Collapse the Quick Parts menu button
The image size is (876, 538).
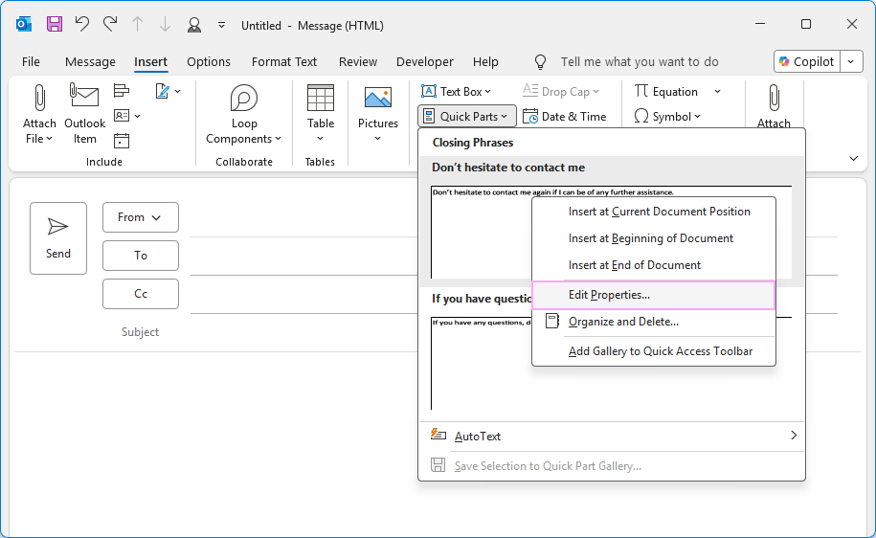point(466,116)
